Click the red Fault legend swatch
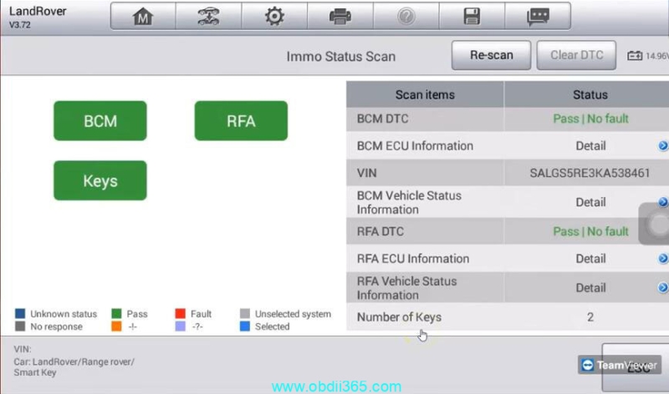Screen dimensions: 669x394 (181, 314)
